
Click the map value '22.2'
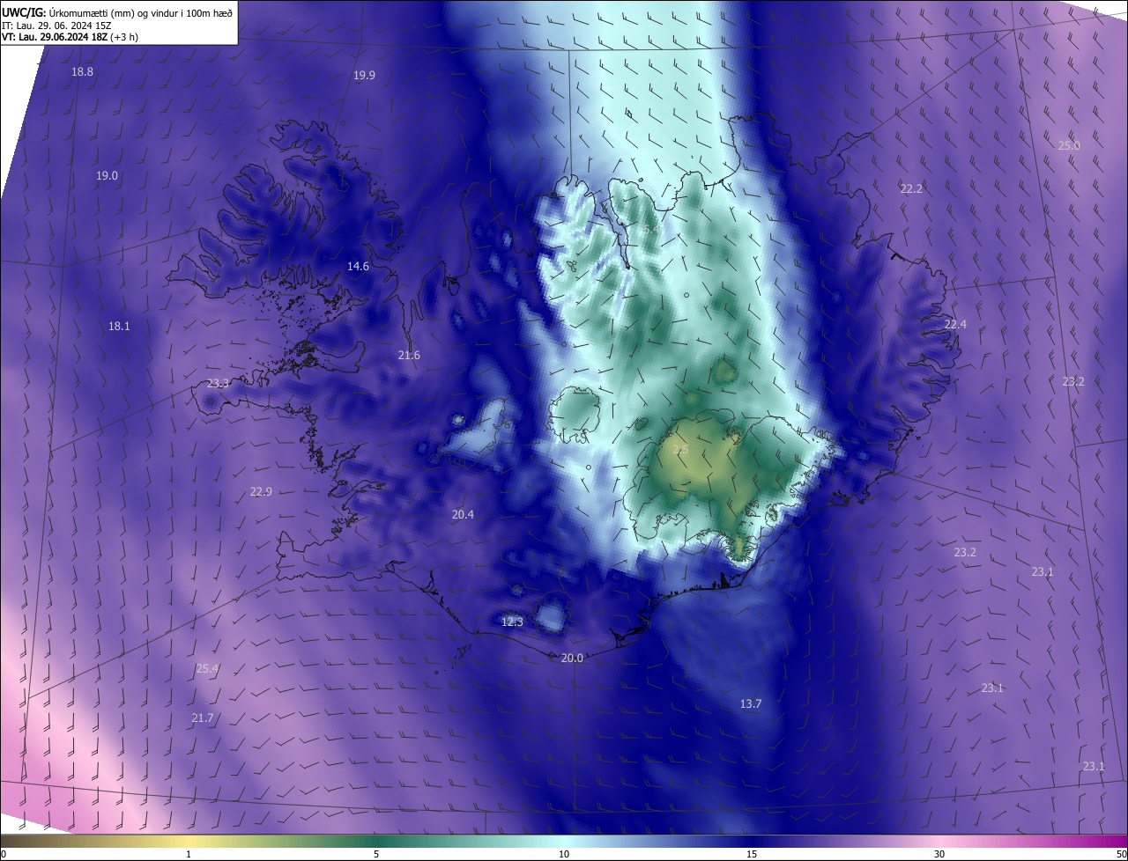point(911,189)
